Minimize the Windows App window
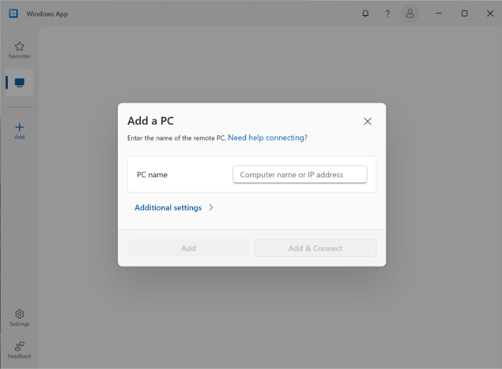Viewport: 502px width, 369px height. click(439, 14)
